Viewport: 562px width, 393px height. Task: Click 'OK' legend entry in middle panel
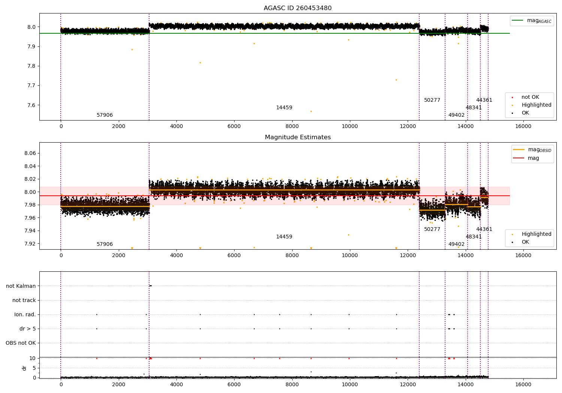point(521,242)
